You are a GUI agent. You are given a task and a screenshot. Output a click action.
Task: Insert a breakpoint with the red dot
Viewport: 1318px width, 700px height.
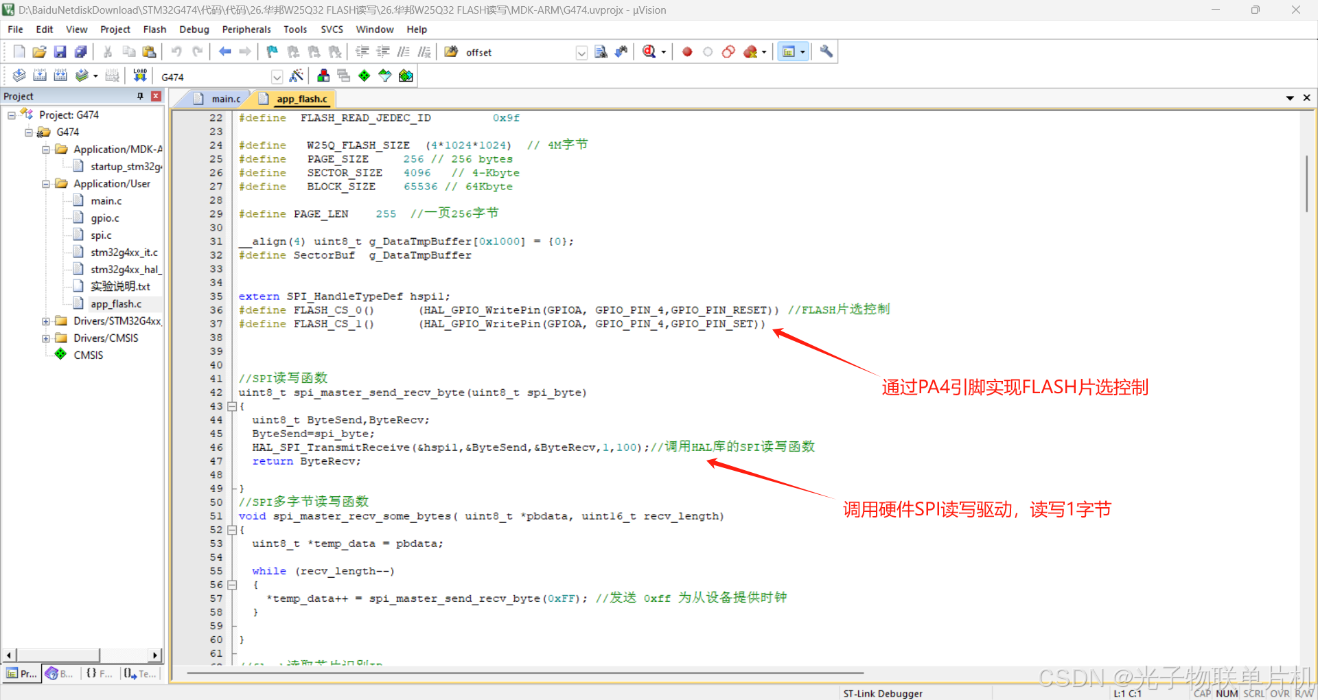coord(687,52)
